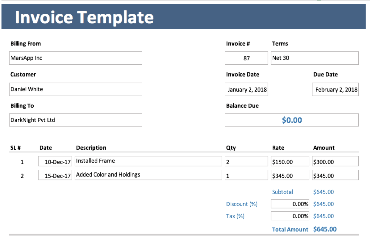370x240 pixels.
Task: Select the Invoice Date field
Action: [246, 89]
